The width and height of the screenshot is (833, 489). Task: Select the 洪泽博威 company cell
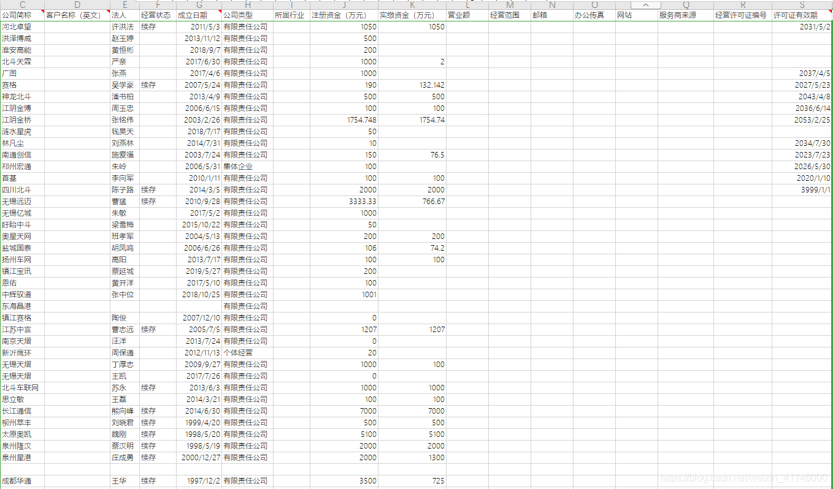pos(22,38)
